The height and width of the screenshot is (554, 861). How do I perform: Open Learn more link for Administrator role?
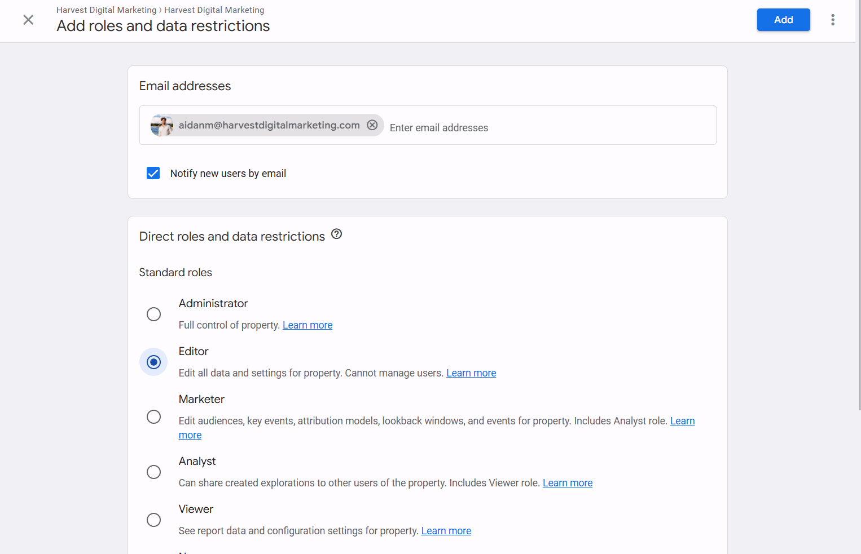[307, 325]
